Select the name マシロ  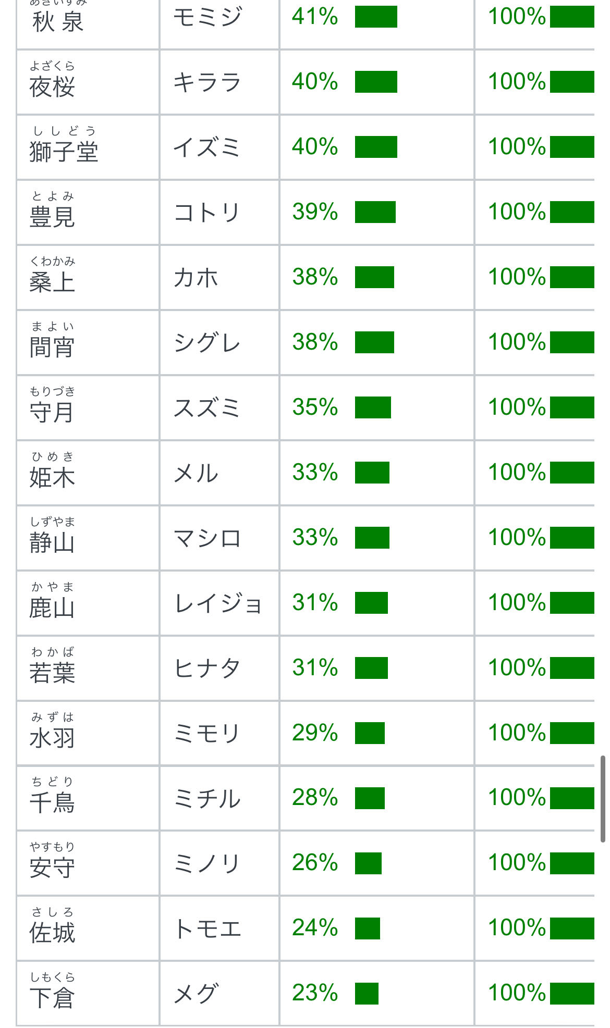[x=207, y=538]
